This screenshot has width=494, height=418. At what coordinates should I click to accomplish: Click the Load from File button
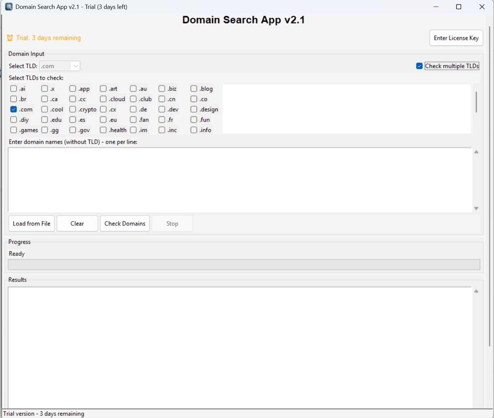[32, 223]
